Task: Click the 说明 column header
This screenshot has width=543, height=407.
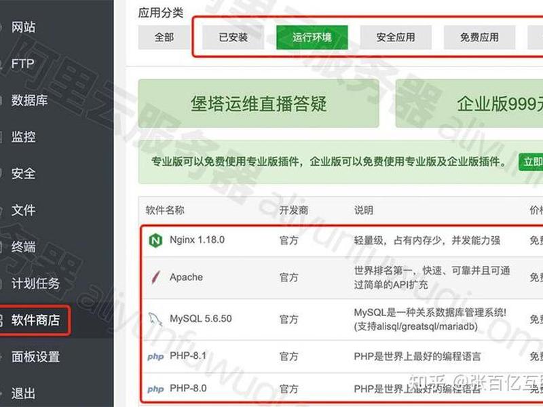Action: tap(364, 210)
